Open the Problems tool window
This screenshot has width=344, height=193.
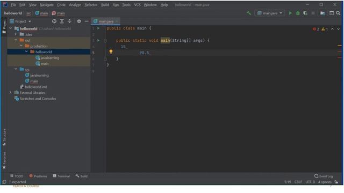click(38, 176)
